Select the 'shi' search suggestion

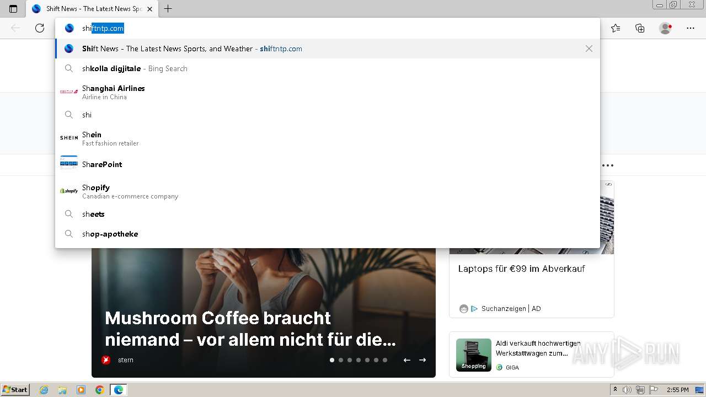328,115
